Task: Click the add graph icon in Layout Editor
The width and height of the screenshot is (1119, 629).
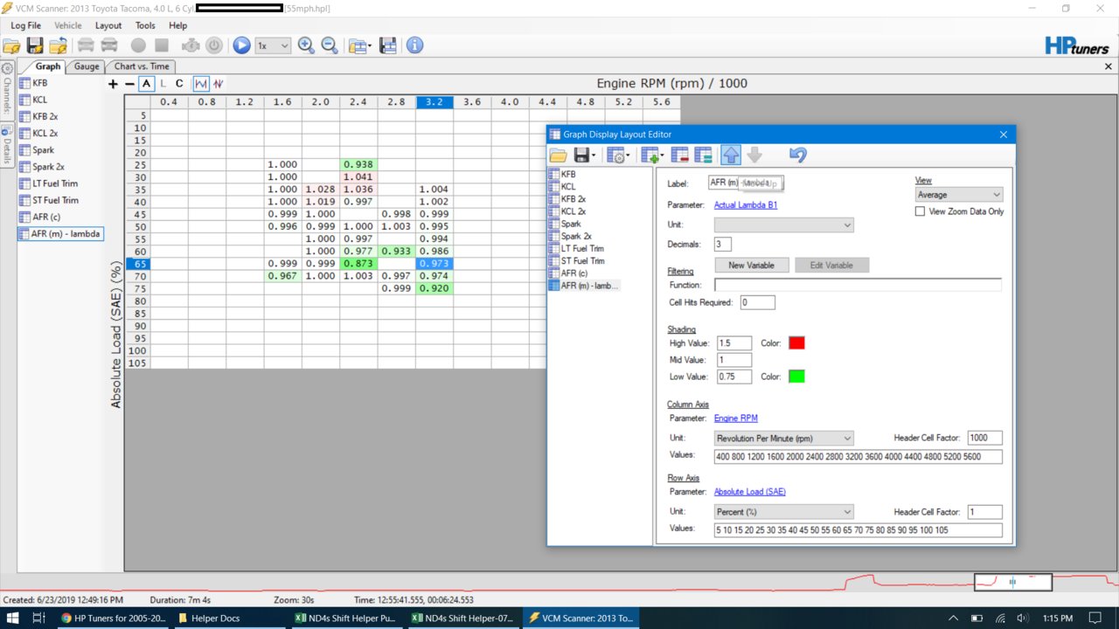Action: 649,156
